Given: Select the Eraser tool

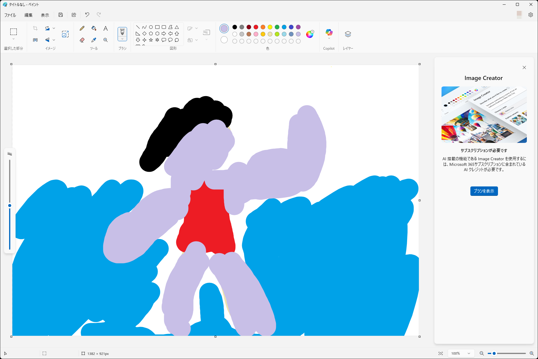Looking at the screenshot, I should click(82, 40).
